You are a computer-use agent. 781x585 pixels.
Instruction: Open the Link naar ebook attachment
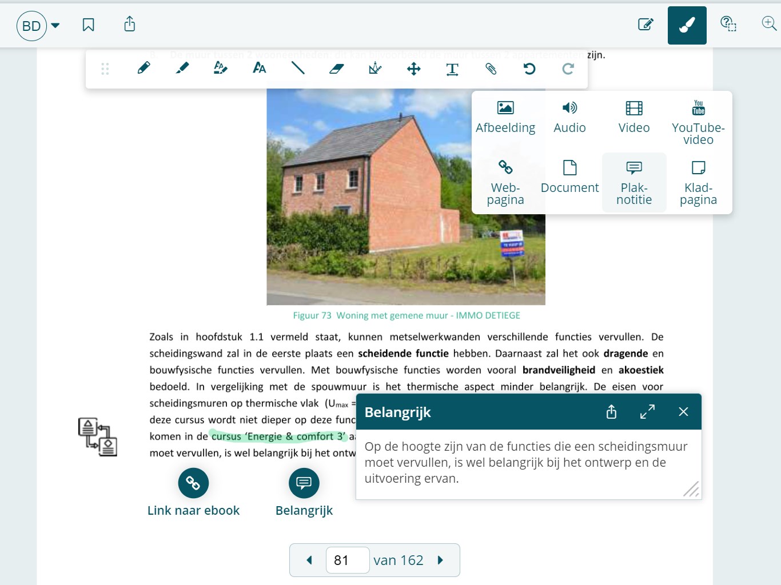[x=193, y=483]
